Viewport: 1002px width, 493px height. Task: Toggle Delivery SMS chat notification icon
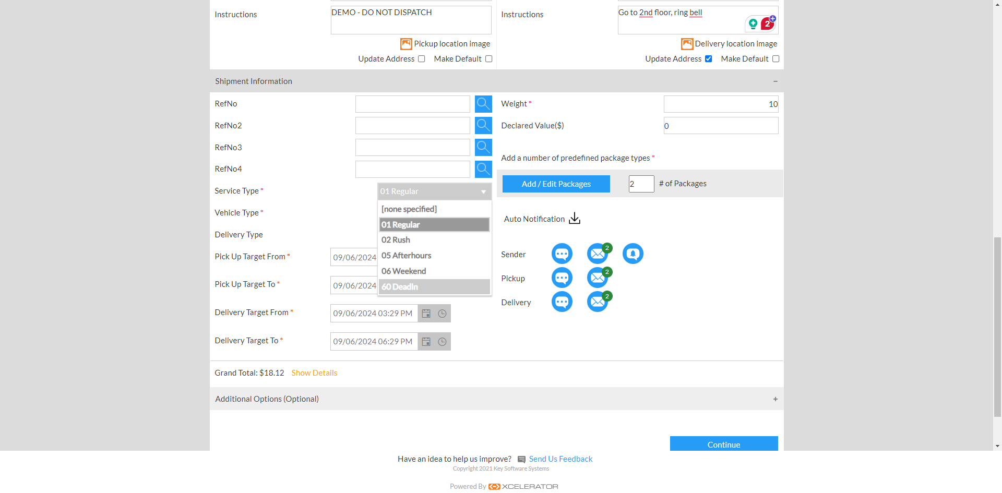pyautogui.click(x=562, y=302)
